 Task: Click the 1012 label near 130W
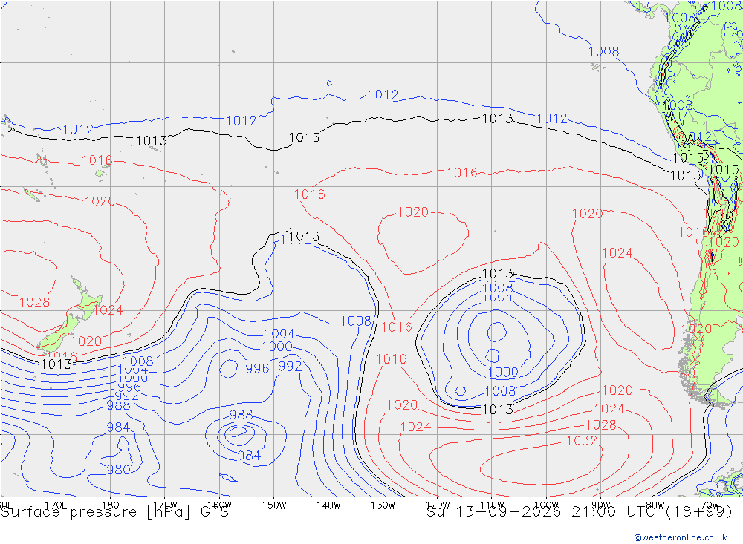383,95
